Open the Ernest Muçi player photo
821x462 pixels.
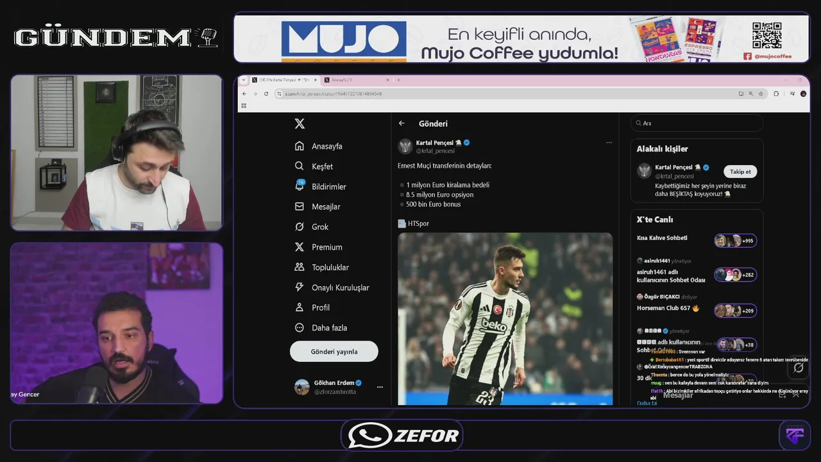pyautogui.click(x=505, y=319)
